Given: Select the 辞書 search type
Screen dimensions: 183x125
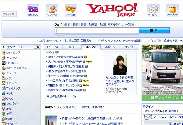Looking at the screenshot, I should (x=84, y=24).
